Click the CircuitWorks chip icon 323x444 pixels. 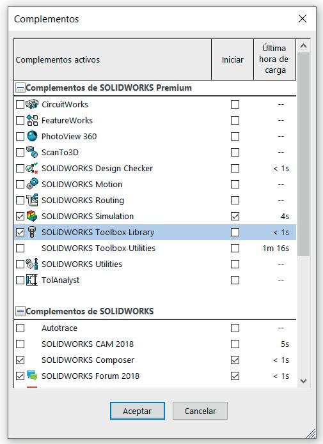(x=32, y=104)
